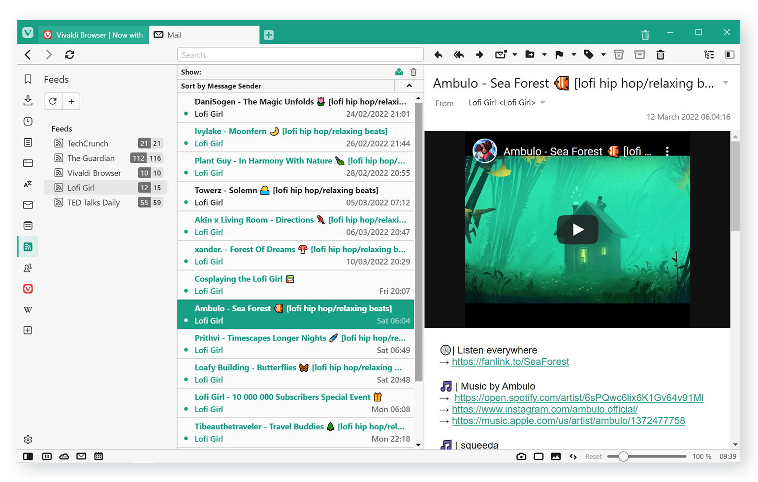
Task: Click the Forward message arrow
Action: (479, 55)
